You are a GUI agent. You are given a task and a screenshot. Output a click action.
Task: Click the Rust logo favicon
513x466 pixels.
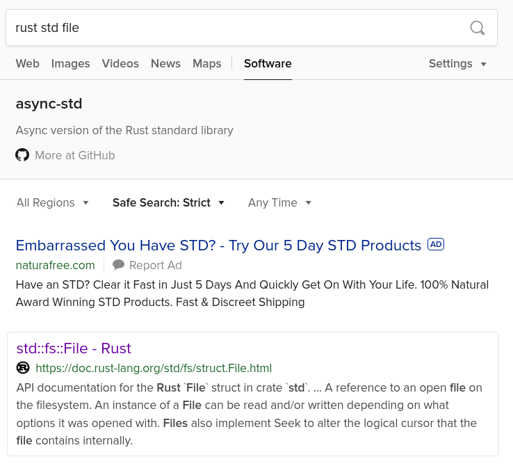tap(23, 368)
